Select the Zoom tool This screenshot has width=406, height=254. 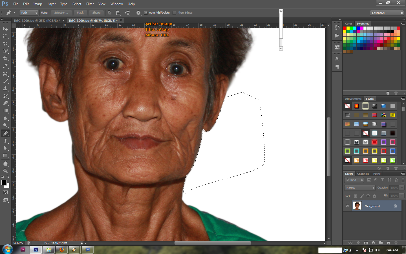(5, 171)
